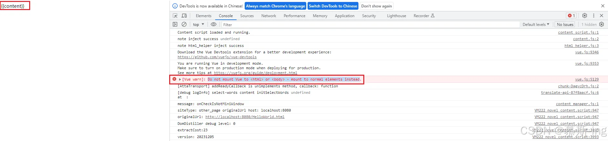Open the Application tab

pos(345,16)
